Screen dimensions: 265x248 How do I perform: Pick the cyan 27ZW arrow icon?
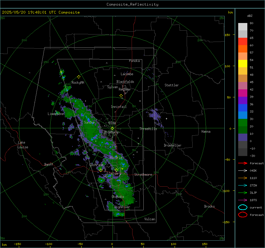pos(243,185)
